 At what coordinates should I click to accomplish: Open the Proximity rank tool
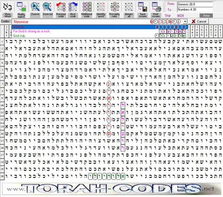point(114,7)
